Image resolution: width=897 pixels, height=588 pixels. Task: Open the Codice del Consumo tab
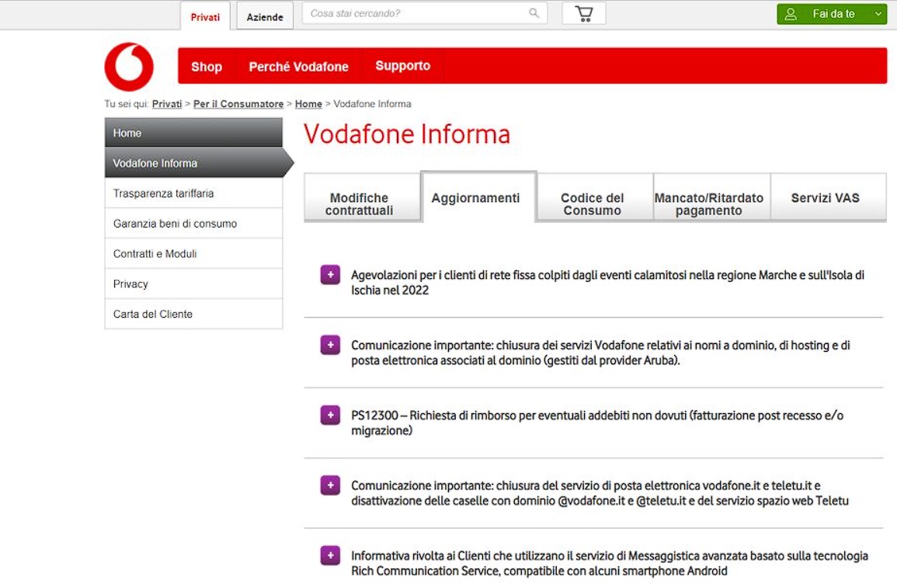pyautogui.click(x=595, y=197)
